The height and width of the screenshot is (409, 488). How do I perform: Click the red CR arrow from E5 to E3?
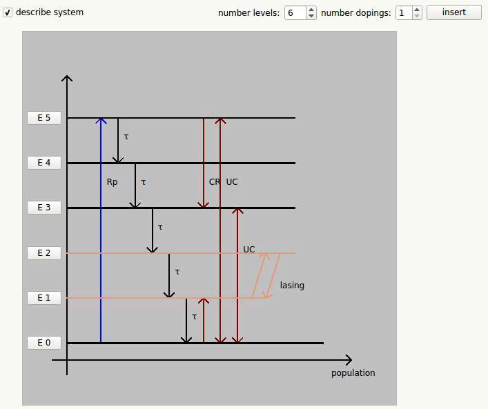204,163
